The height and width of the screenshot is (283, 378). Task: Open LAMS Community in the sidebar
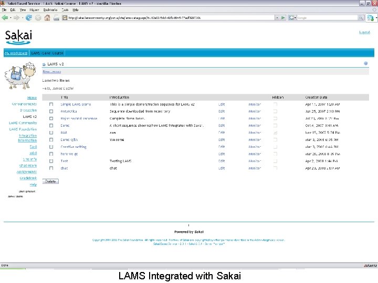(23, 123)
